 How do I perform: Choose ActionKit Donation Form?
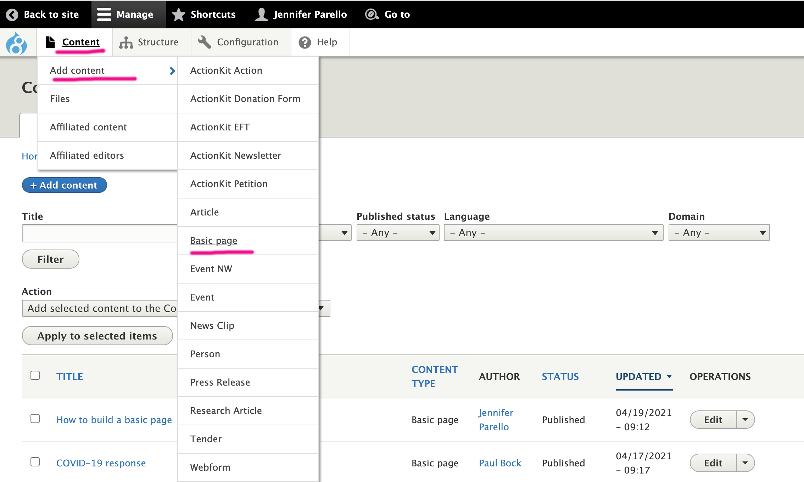coord(248,99)
